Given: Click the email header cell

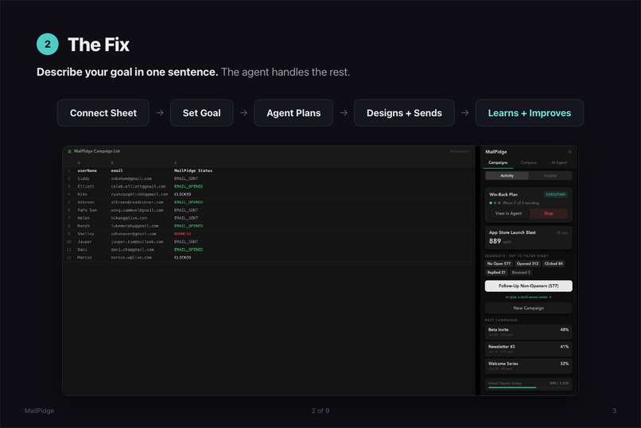Looking at the screenshot, I should (116, 170).
